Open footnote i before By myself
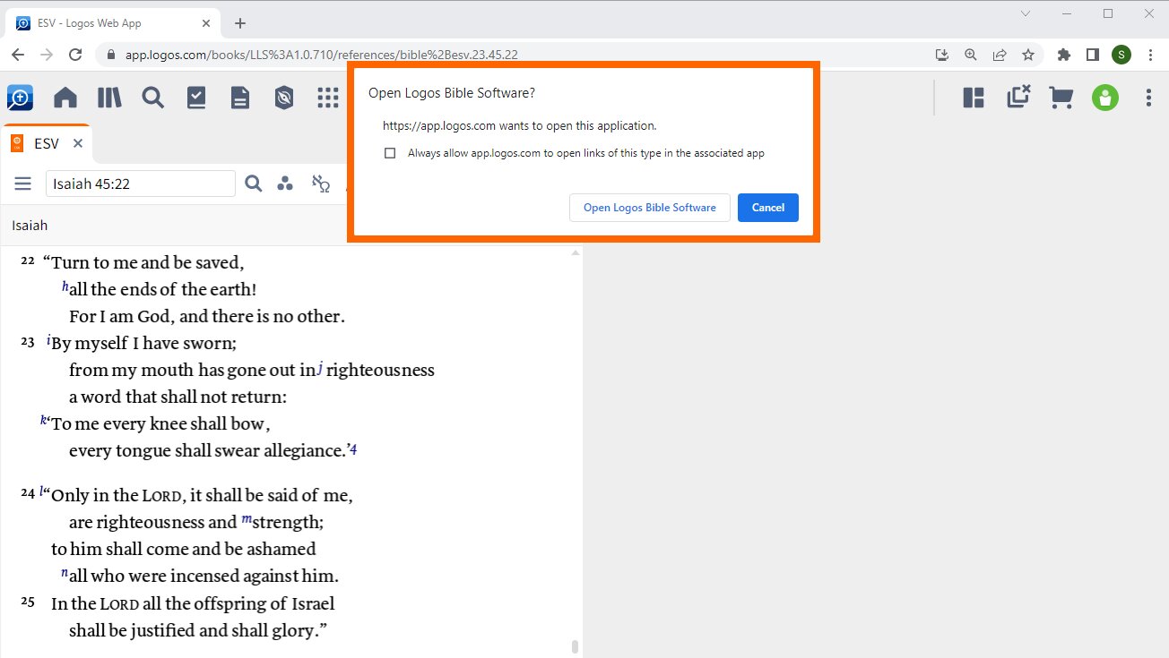Viewport: 1169px width, 658px height. coord(48,340)
